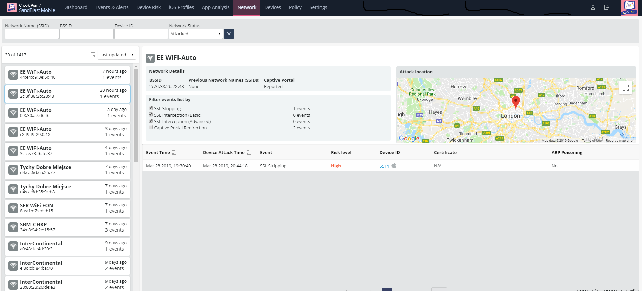Select InterContinental a0:48:1c:4d:20:2 network
The width and height of the screenshot is (642, 291).
coord(67,246)
